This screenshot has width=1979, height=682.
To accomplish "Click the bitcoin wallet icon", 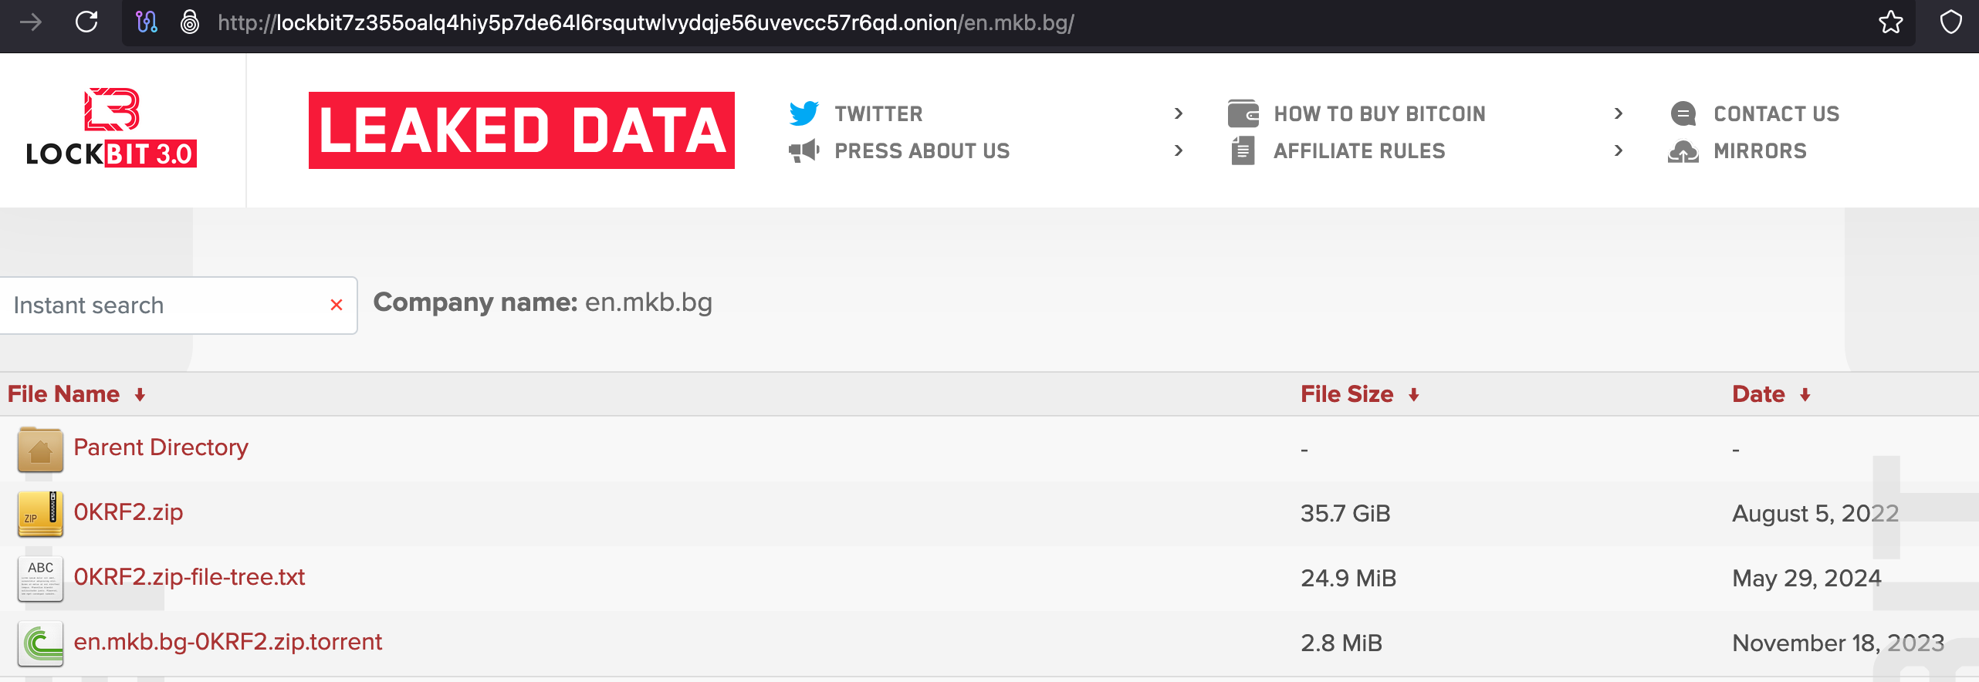I will pos(1243,113).
